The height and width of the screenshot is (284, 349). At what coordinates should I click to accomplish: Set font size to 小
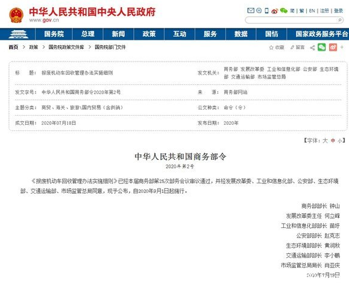[340, 140]
